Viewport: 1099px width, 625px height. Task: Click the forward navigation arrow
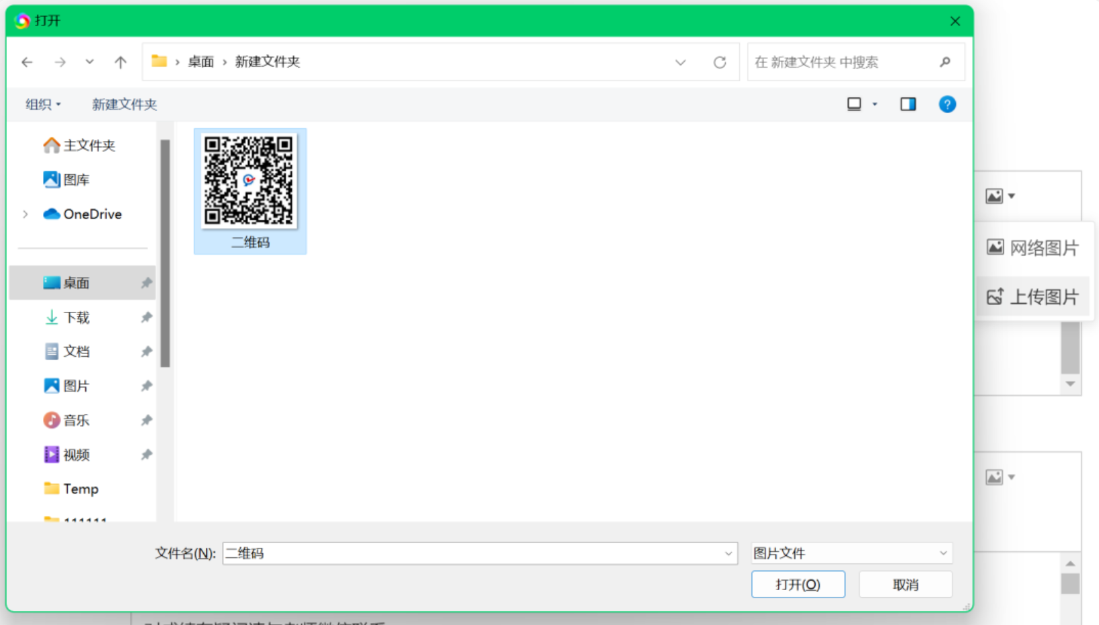click(60, 62)
